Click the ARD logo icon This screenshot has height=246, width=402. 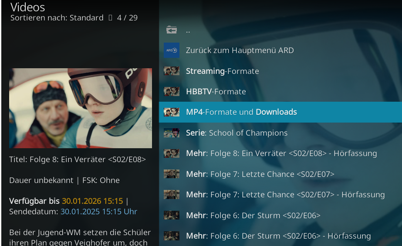(172, 50)
